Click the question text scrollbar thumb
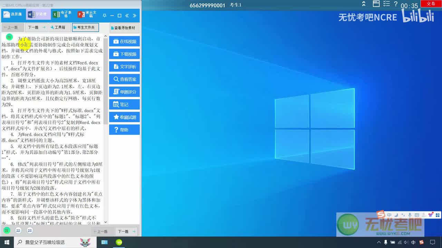442x248 pixels. (105, 81)
